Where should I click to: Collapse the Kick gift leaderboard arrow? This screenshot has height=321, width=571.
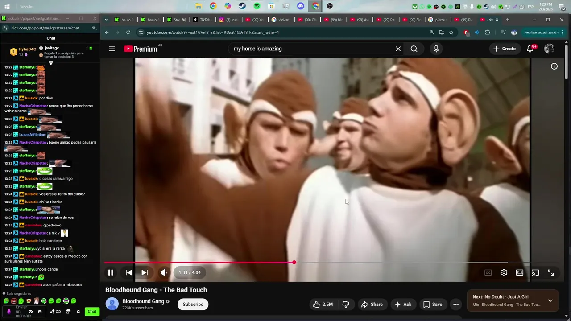click(51, 63)
